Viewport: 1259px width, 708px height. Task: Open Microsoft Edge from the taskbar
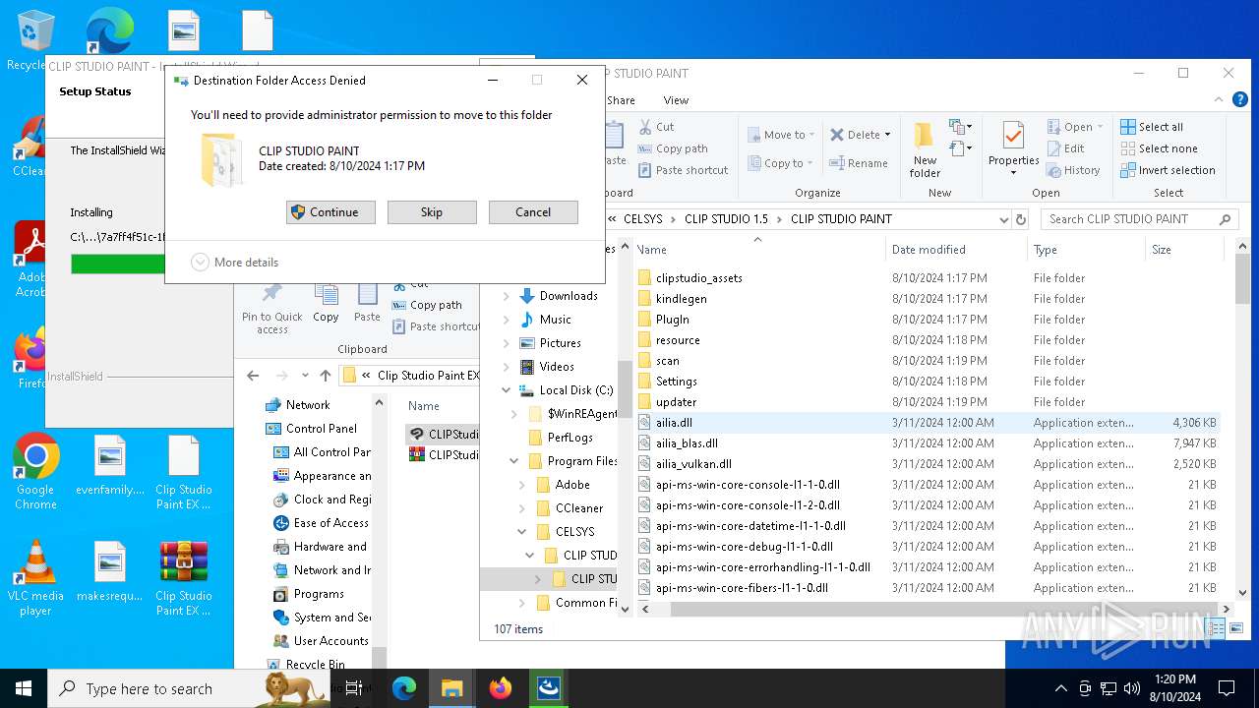pyautogui.click(x=404, y=688)
